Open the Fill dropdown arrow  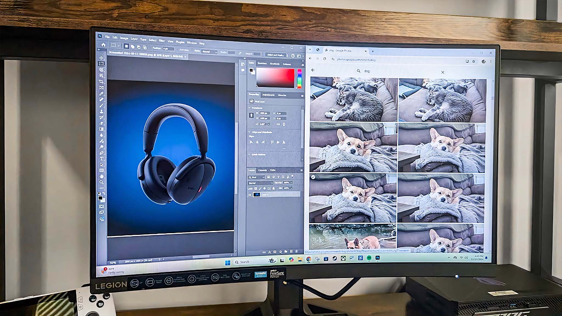(x=291, y=188)
